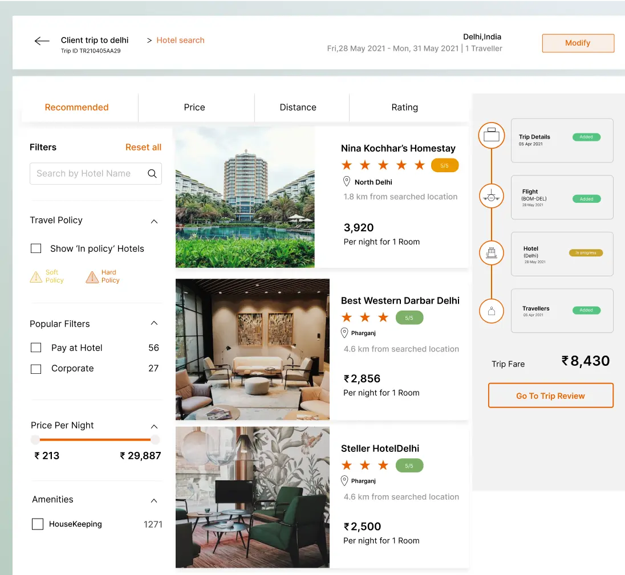Click the maximum price slider handle
This screenshot has width=625, height=575.
155,439
